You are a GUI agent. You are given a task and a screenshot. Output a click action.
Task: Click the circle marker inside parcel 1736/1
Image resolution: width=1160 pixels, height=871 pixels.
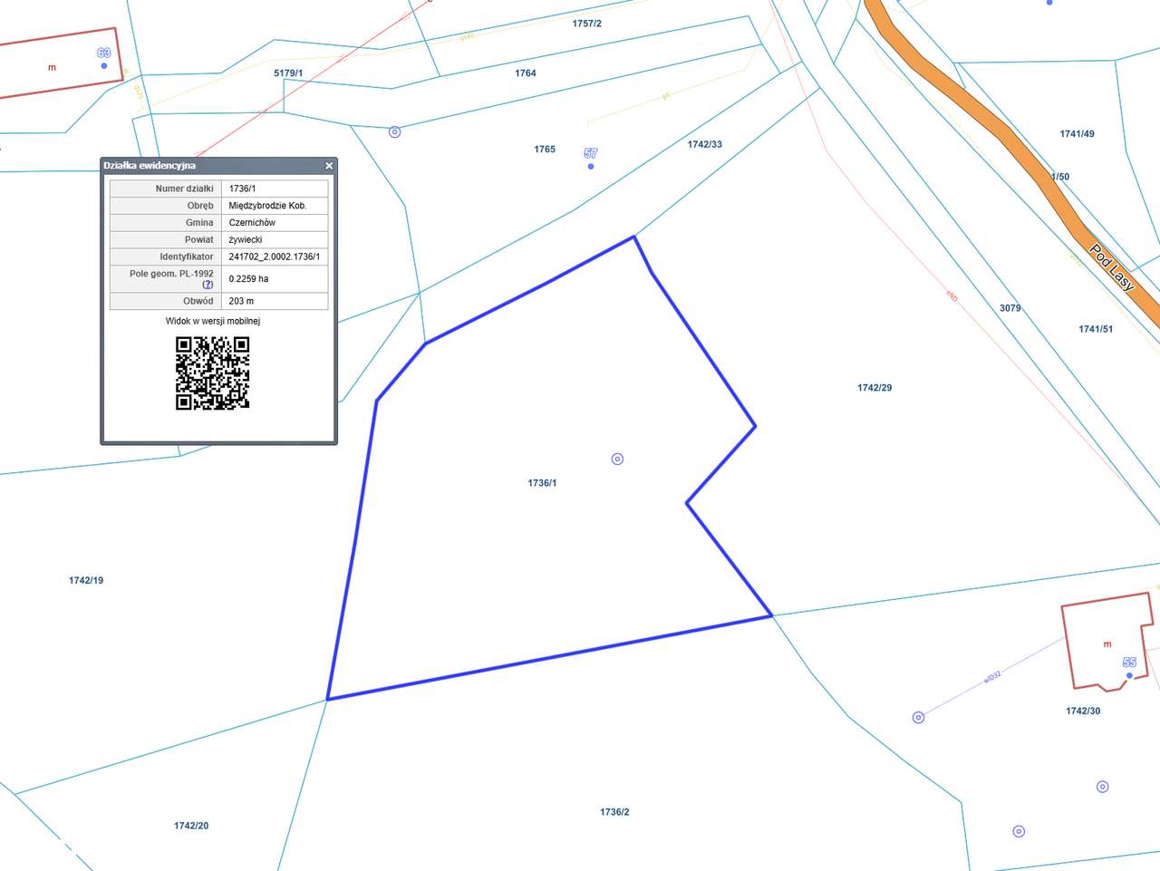click(x=617, y=459)
